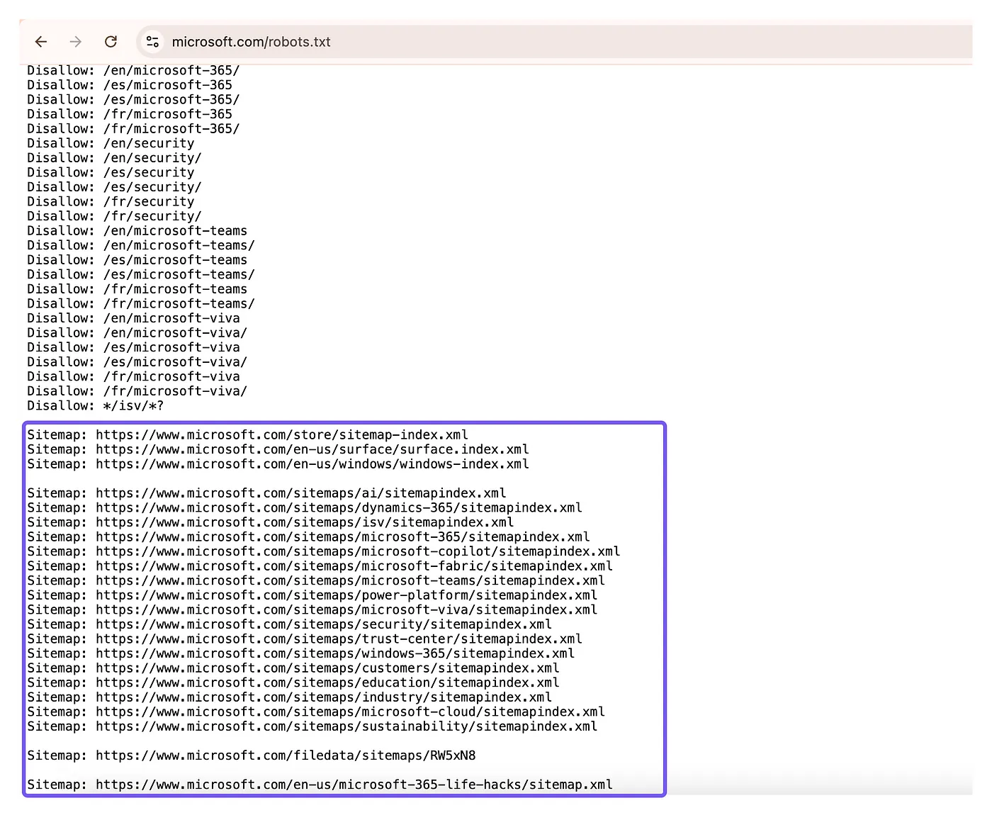992x815 pixels.
Task: Click the line 'Disallow: /es/microsoft-teams'
Action: click(x=137, y=260)
